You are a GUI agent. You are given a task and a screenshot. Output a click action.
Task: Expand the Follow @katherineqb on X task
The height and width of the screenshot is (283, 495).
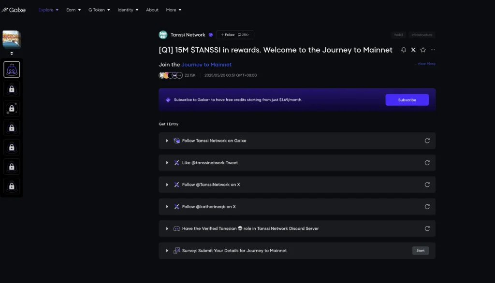pyautogui.click(x=167, y=207)
